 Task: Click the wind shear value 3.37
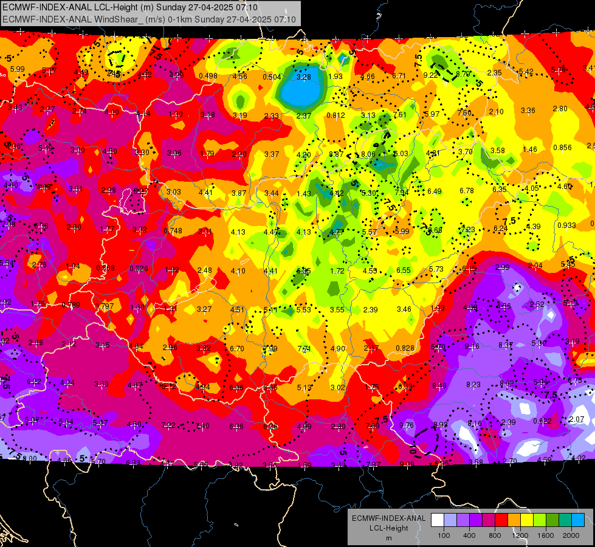click(x=272, y=154)
